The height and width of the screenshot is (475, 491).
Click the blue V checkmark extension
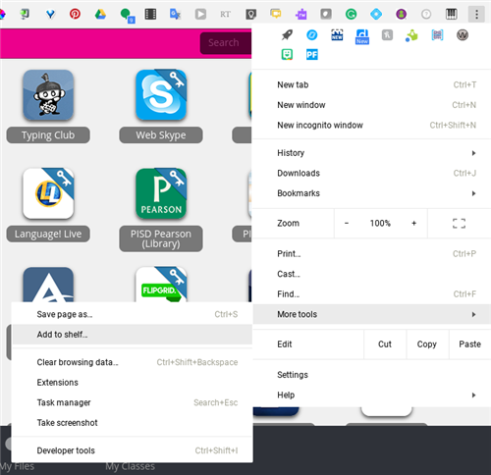50,14
